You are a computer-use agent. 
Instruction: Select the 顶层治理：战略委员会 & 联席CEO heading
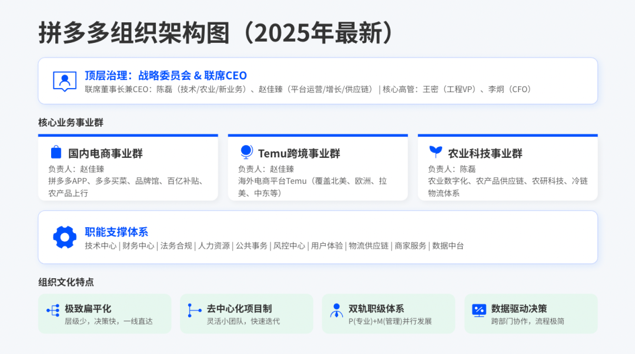(x=166, y=76)
